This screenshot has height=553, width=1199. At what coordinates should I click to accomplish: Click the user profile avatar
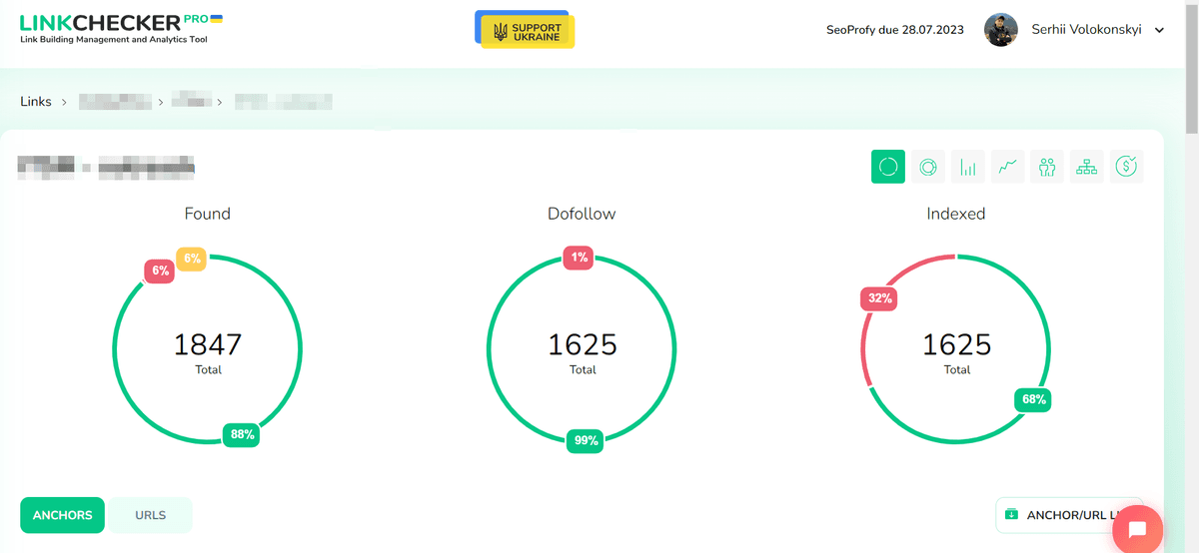[1001, 30]
